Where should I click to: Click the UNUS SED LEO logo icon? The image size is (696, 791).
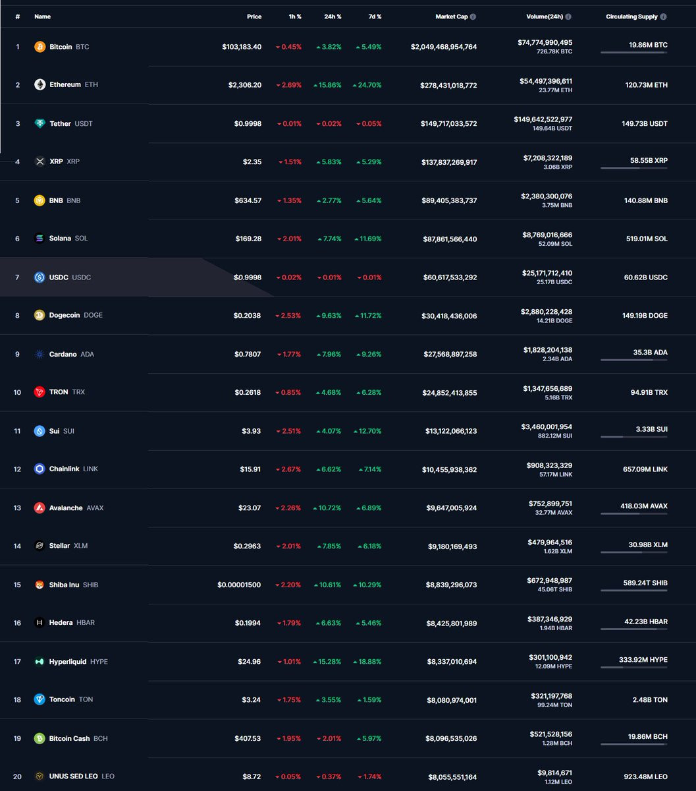40,776
